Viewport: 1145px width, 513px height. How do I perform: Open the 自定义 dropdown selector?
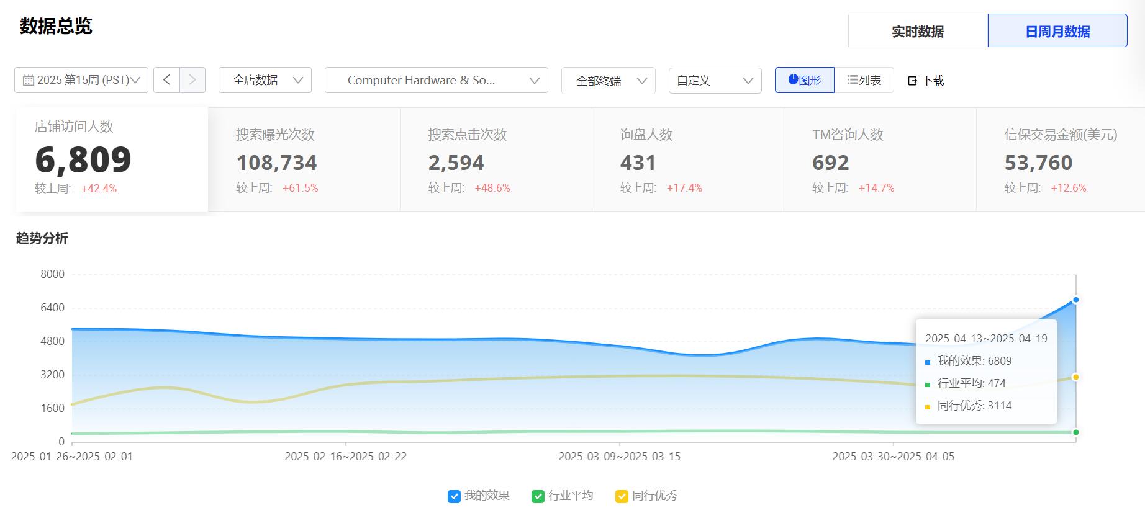click(x=715, y=81)
